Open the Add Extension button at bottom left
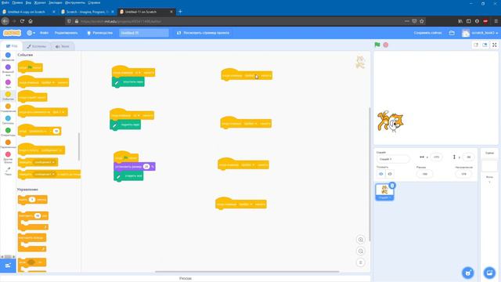The image size is (501, 282). 8,266
